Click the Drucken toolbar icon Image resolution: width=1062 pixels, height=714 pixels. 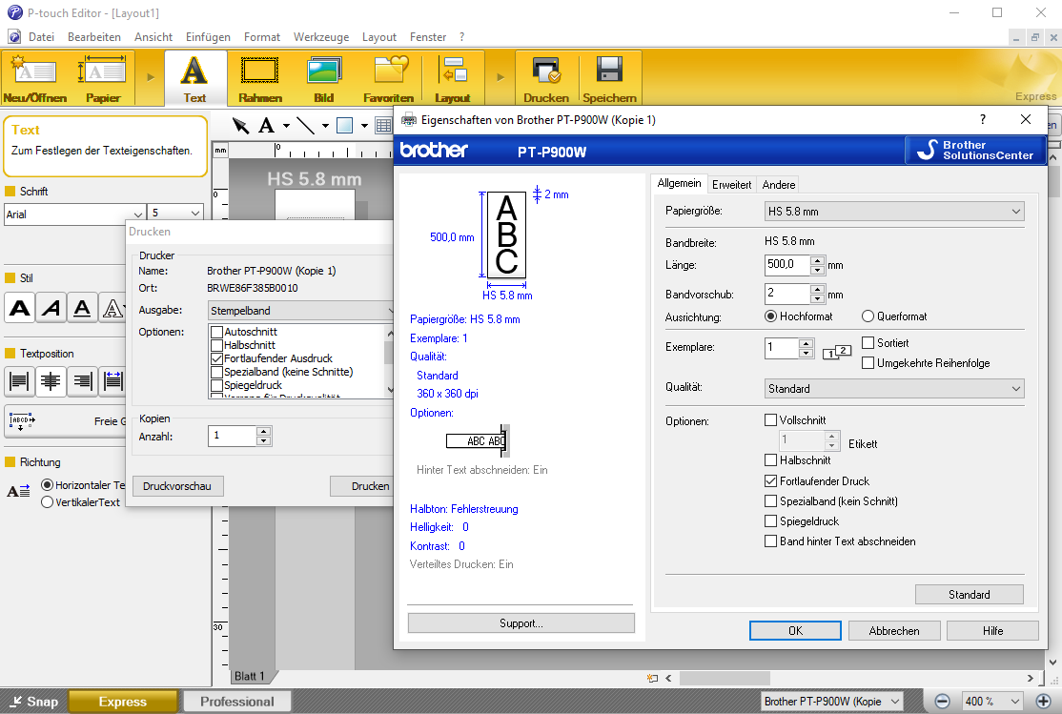(546, 78)
